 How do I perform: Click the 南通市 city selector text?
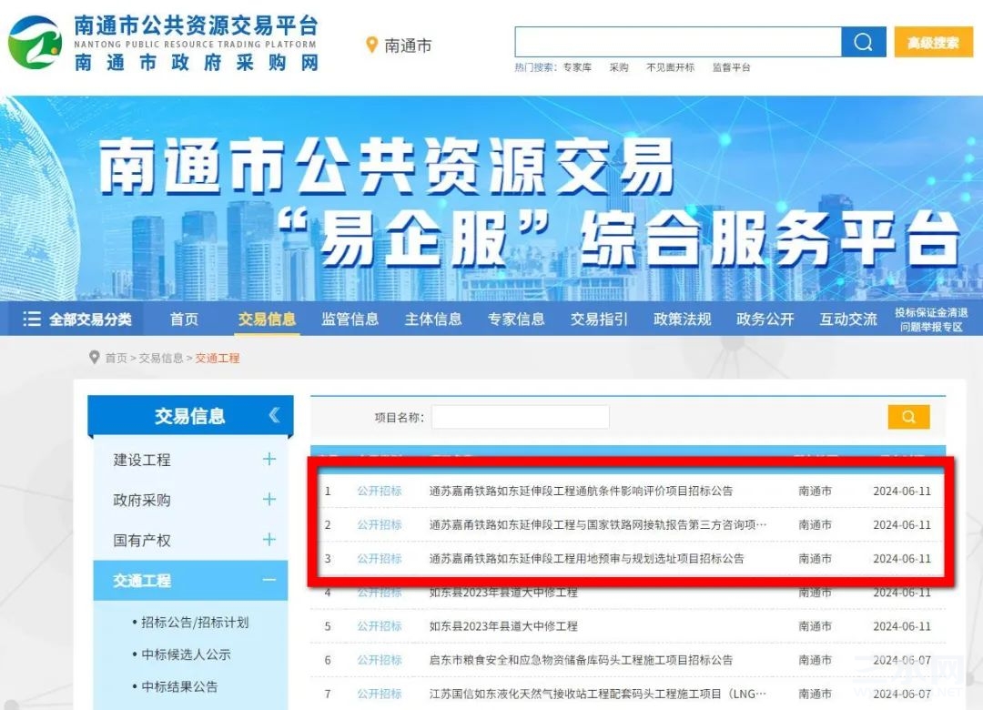pyautogui.click(x=408, y=46)
